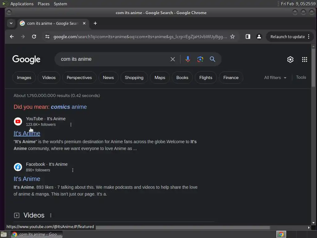The height and width of the screenshot is (238, 317).
Task: Click the Google logo
Action: 26,59
